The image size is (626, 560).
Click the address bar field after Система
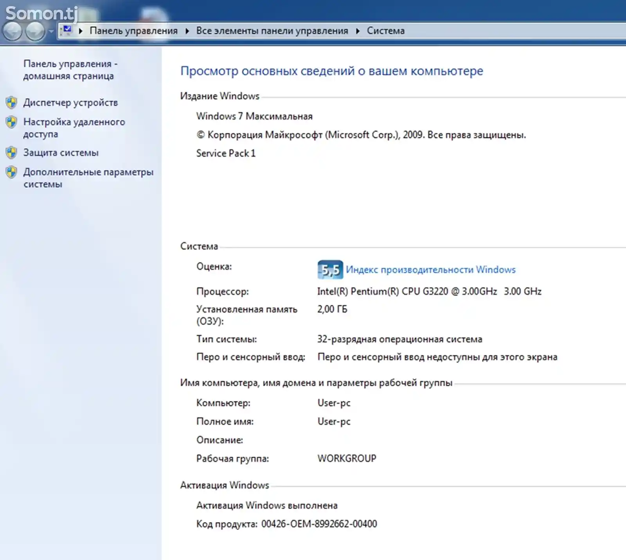[516, 31]
